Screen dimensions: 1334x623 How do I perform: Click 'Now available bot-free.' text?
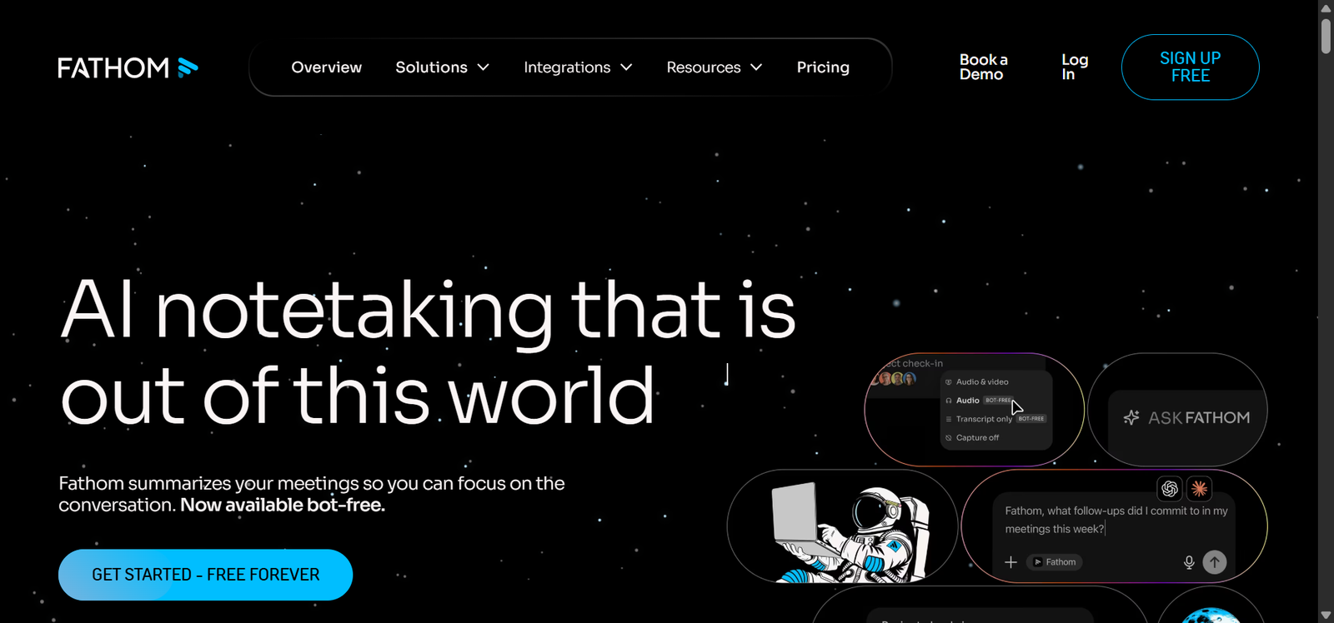[283, 505]
